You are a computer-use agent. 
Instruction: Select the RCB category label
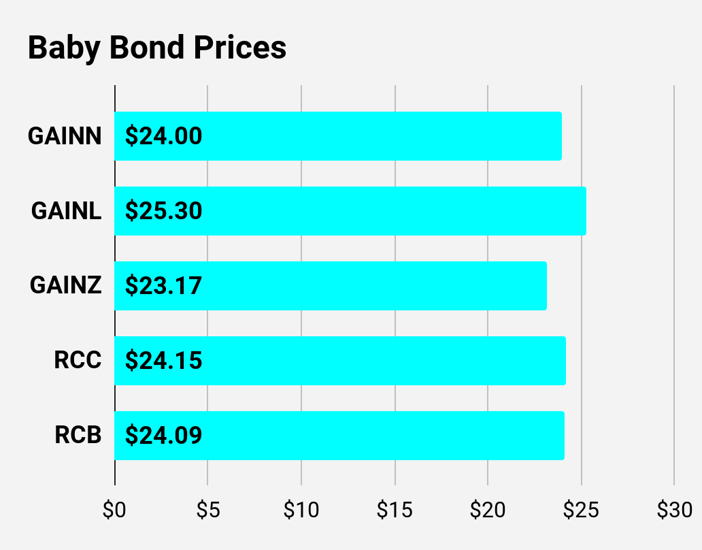tap(78, 435)
